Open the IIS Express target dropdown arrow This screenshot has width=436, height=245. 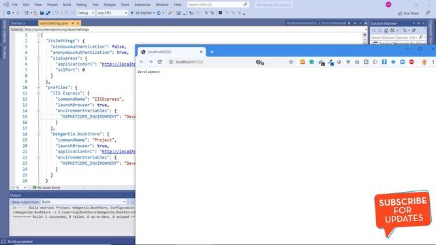tap(153, 13)
